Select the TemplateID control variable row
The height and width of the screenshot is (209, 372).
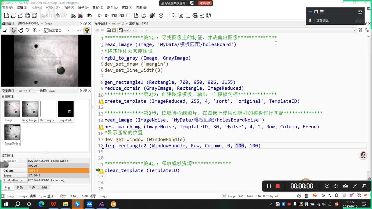[46, 161]
